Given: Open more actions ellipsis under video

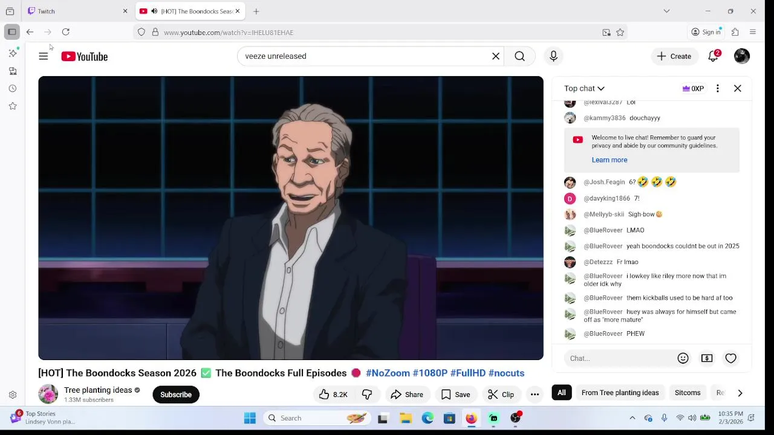Looking at the screenshot, I should pos(535,395).
